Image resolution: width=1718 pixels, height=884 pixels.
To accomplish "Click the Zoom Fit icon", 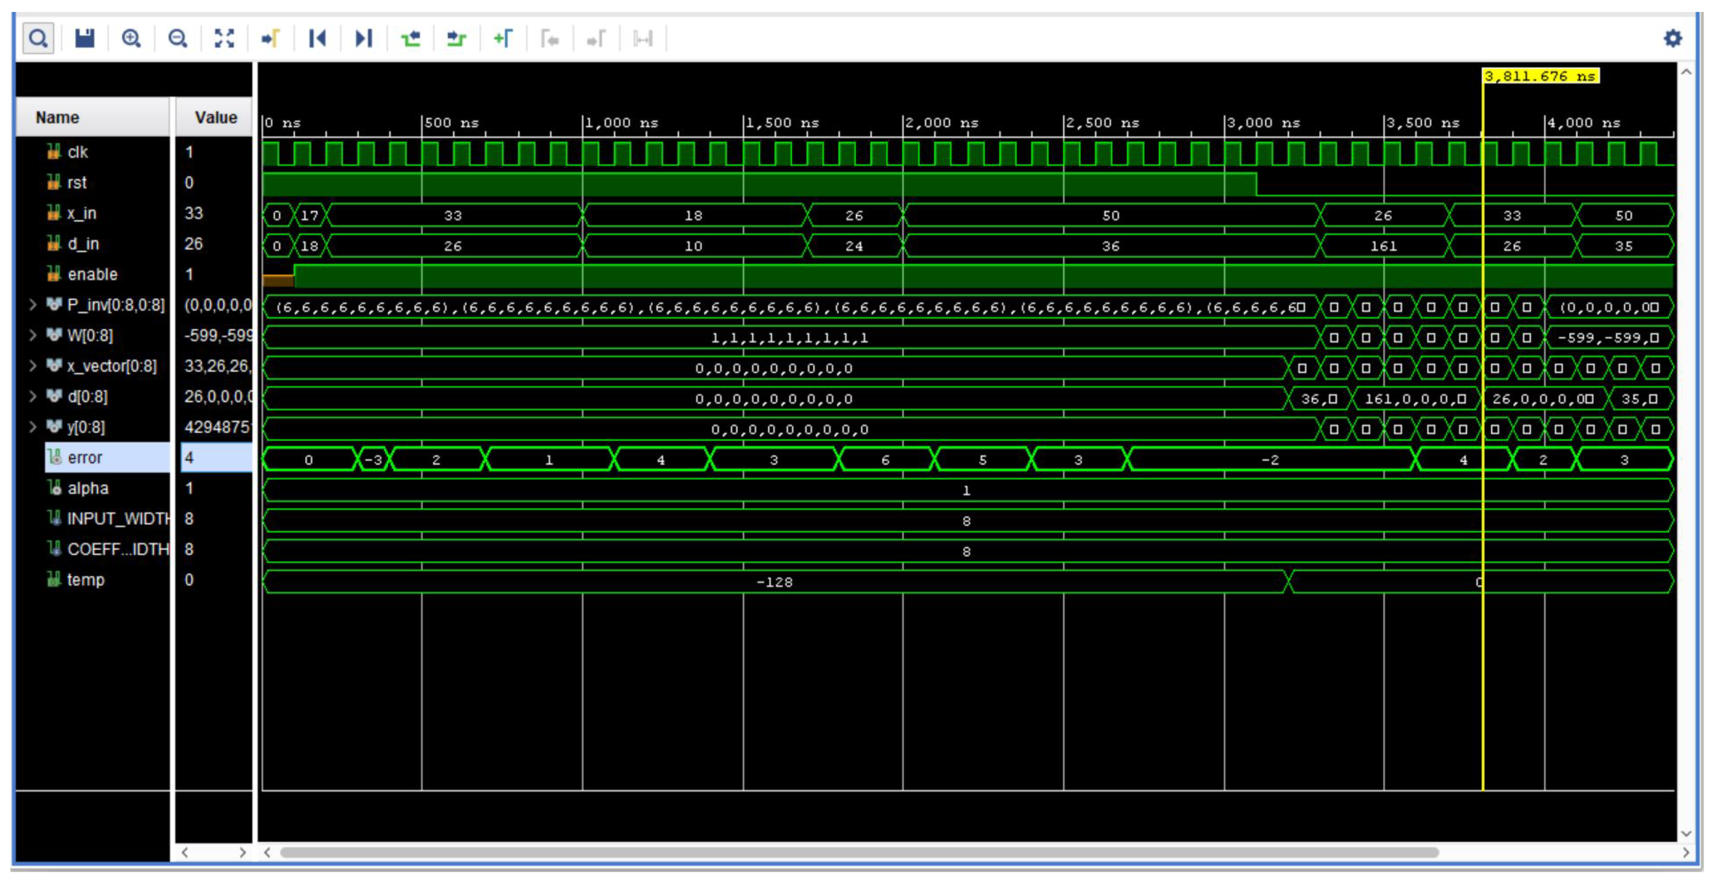I will (x=224, y=38).
